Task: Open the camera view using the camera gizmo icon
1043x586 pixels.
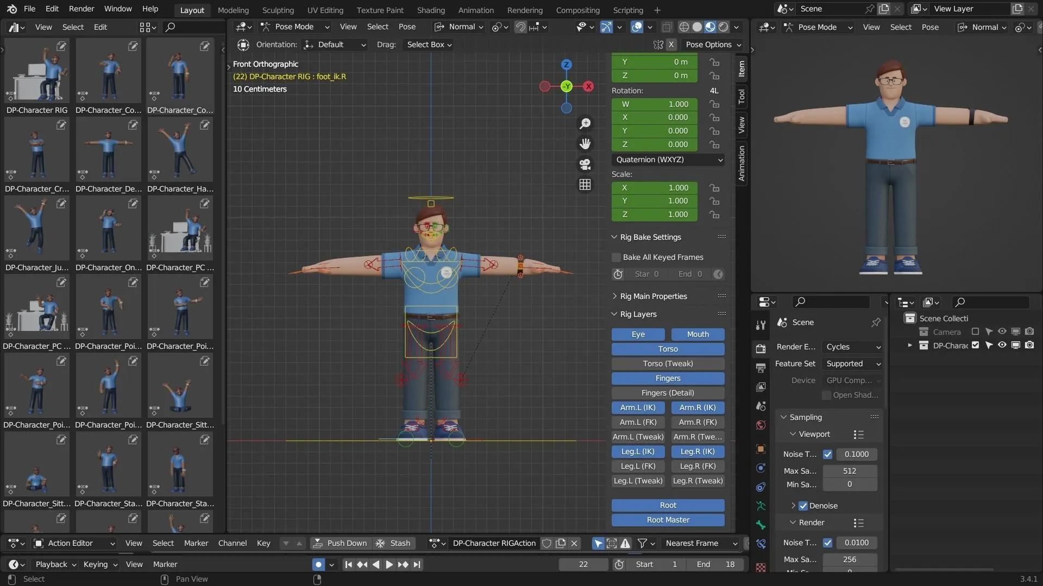Action: tap(586, 164)
